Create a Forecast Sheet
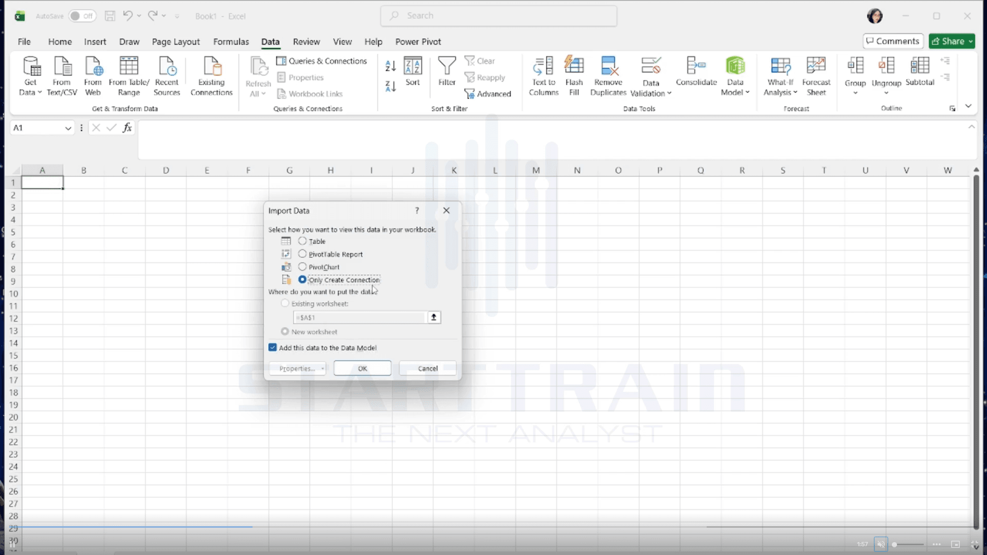 point(816,77)
